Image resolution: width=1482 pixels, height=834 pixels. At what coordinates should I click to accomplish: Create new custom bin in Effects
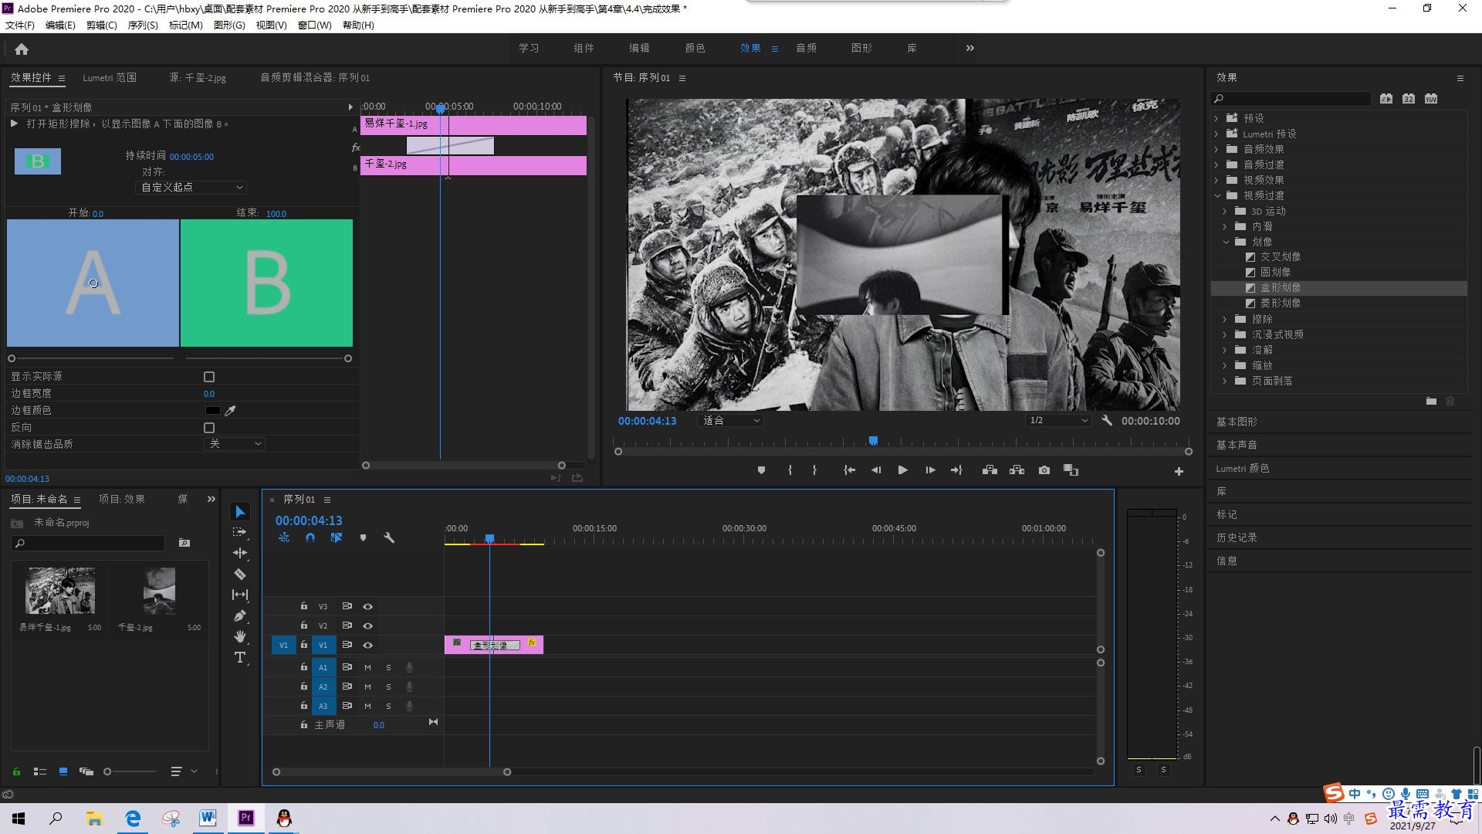[1431, 402]
